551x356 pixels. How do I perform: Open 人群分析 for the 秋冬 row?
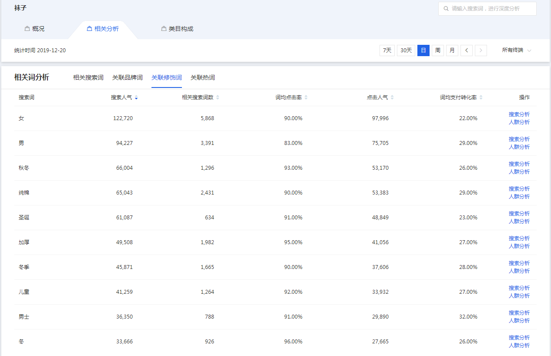519,172
